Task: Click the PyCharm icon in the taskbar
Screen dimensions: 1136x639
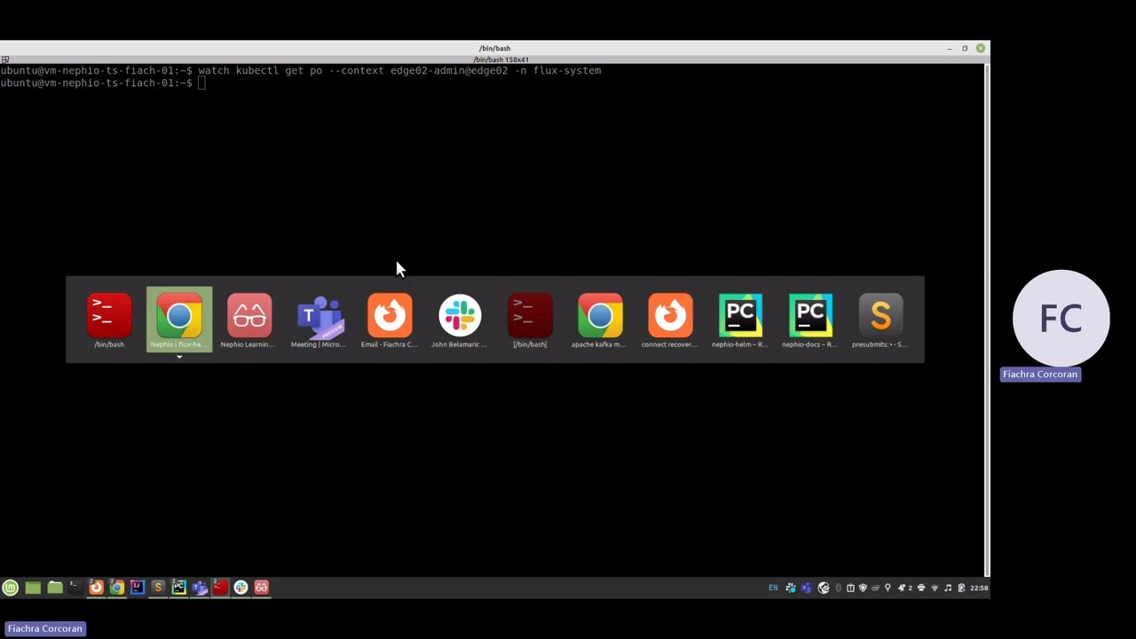Action: coord(178,588)
